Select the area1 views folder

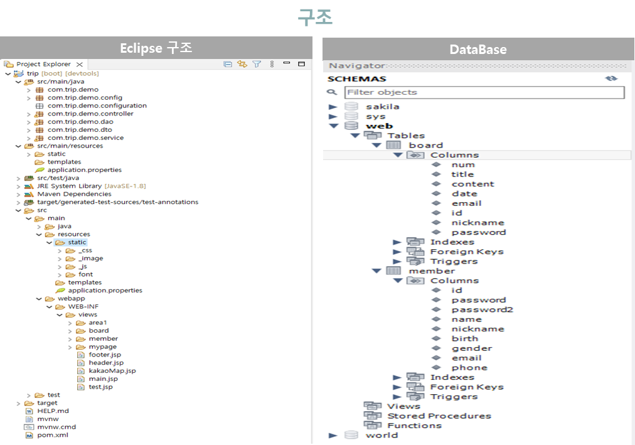98,323
